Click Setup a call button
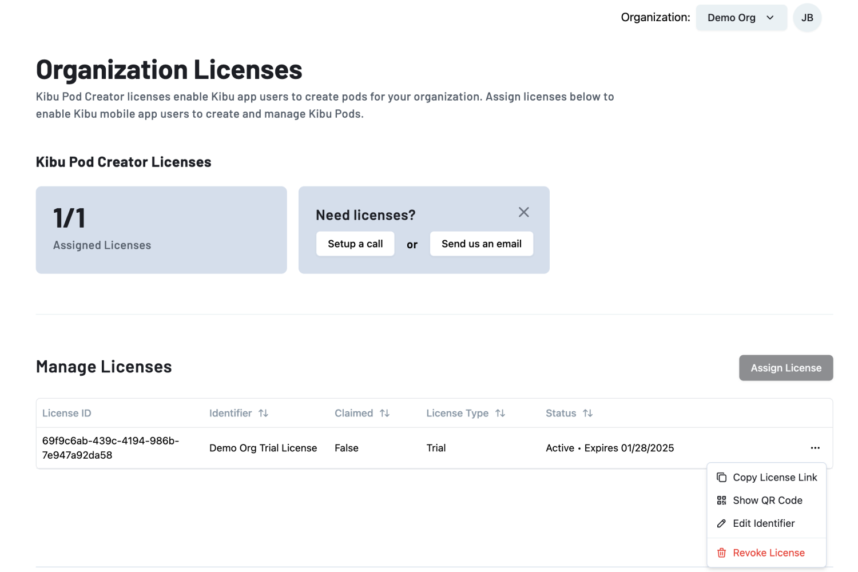 [x=355, y=244]
